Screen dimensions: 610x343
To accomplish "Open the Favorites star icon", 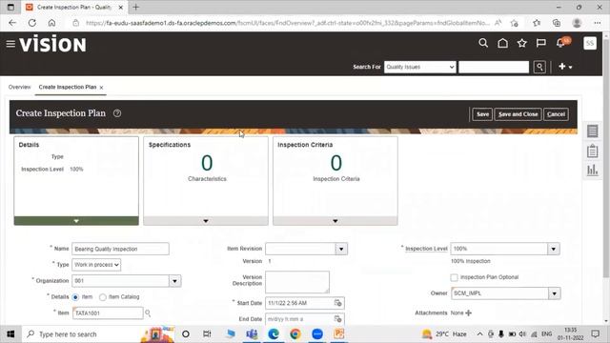I will 521,43.
